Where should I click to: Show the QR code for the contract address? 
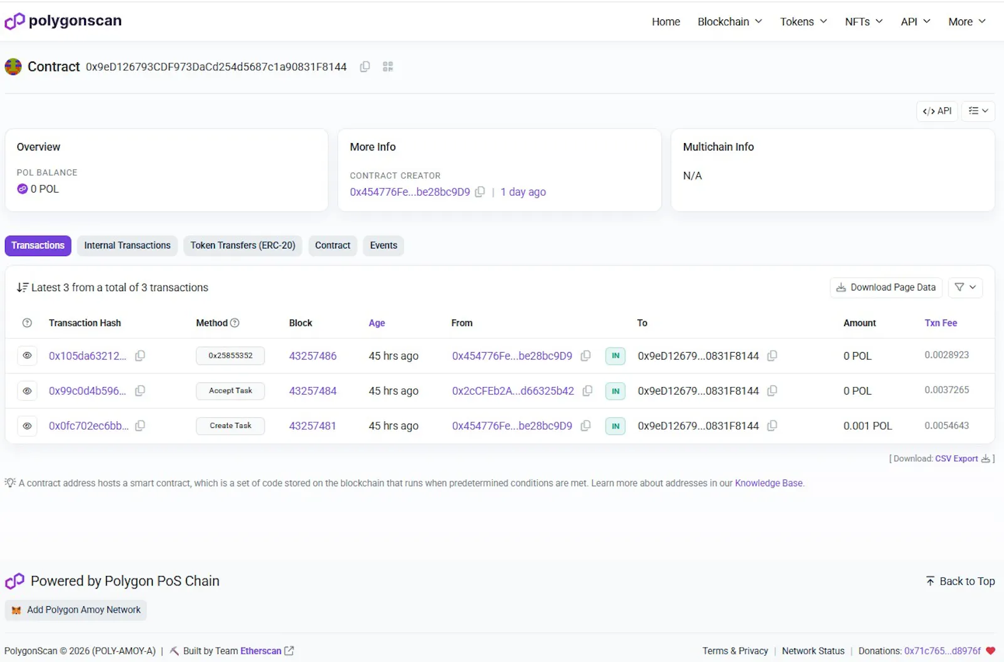pos(388,67)
